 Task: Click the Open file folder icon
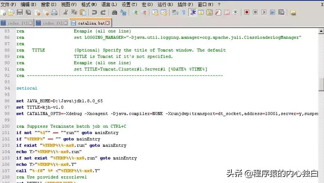(11, 12)
